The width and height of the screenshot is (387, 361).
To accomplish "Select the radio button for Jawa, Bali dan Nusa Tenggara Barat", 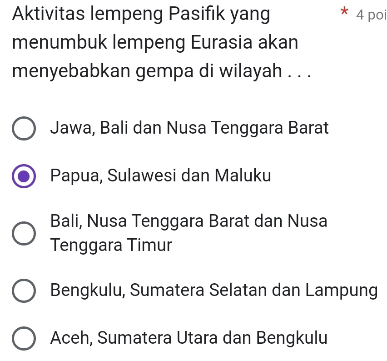I will click(x=24, y=128).
